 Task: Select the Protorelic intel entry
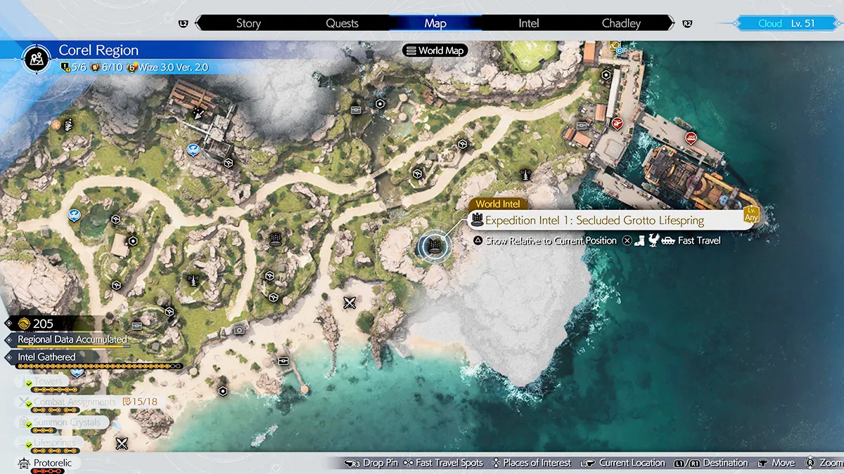[x=52, y=463]
